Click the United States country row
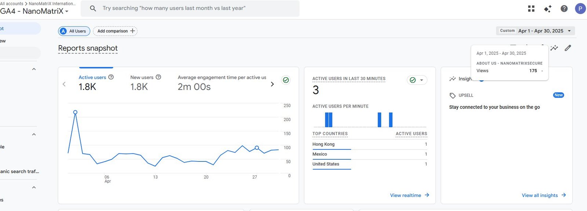Screen dimensions: 587x211 (370, 164)
